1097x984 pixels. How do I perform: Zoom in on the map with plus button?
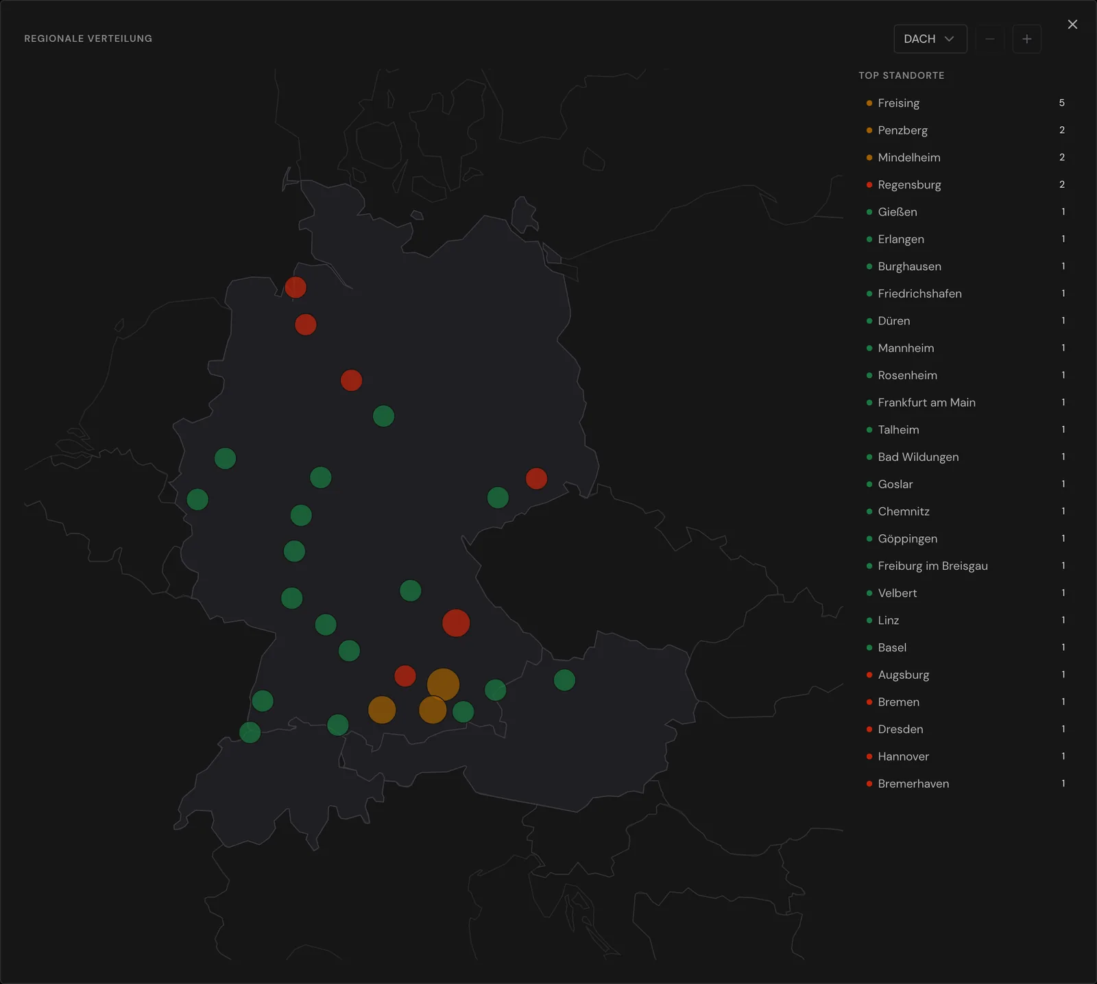click(x=1026, y=39)
